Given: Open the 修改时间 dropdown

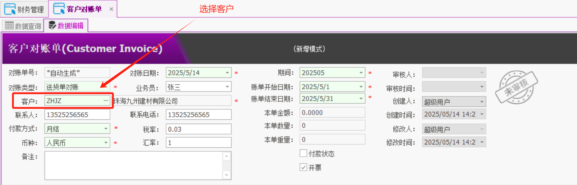Looking at the screenshot, I should click(x=482, y=142).
